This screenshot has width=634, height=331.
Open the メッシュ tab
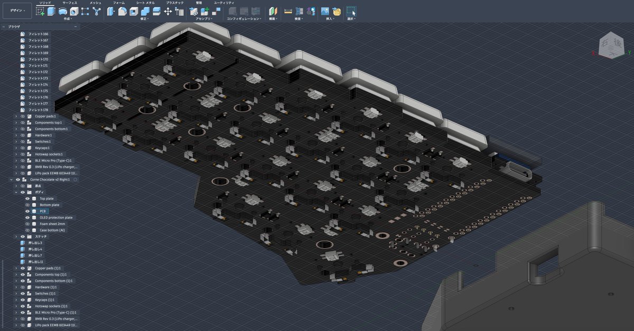[95, 3]
